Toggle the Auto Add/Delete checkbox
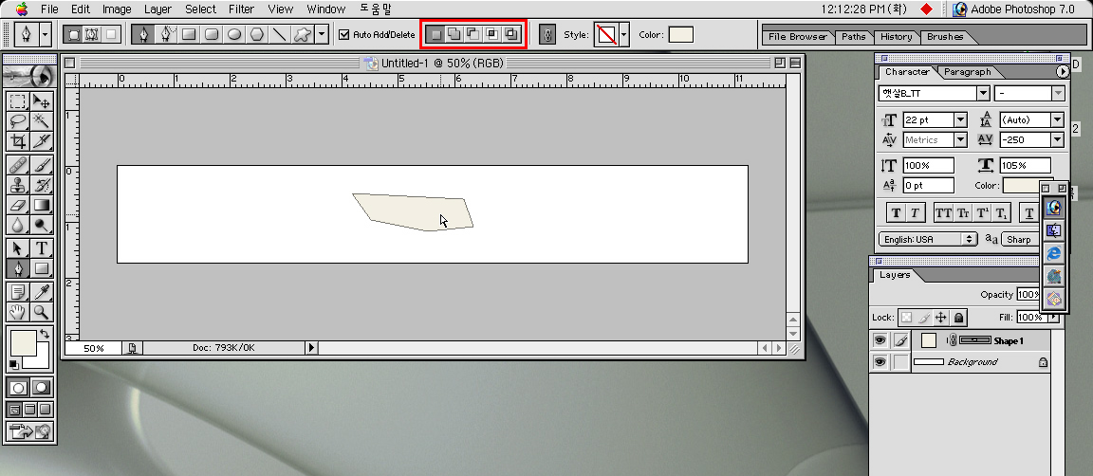Screen dimensions: 1093x476 tap(344, 35)
